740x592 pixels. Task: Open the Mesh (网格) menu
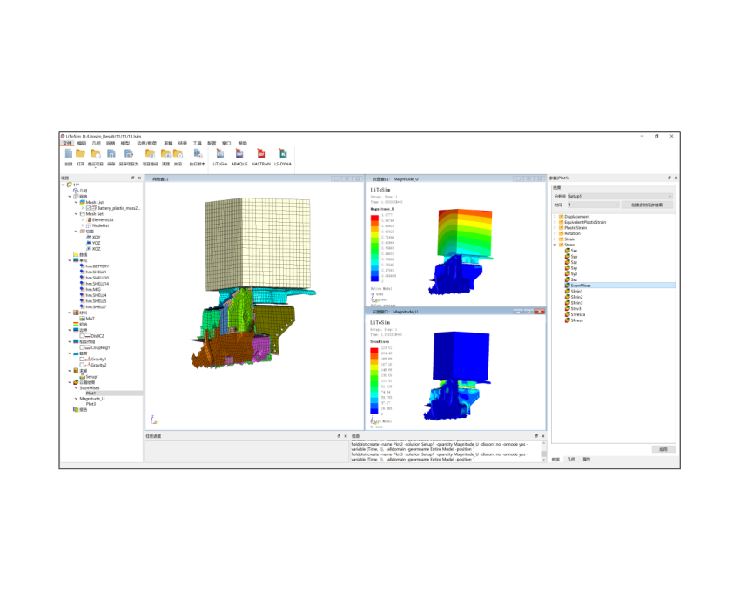(x=111, y=143)
